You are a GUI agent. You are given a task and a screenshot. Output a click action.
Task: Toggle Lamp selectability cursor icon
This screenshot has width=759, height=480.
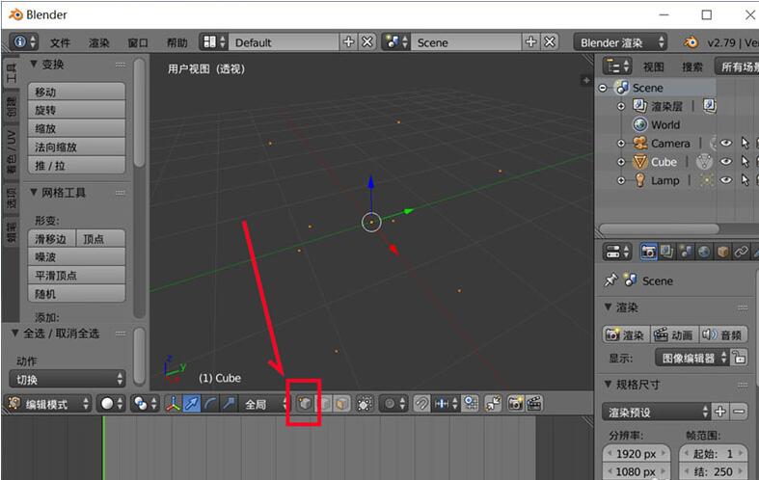coord(745,180)
